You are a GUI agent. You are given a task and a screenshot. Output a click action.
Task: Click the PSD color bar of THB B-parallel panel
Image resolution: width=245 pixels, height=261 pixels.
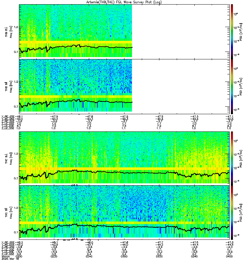(232, 86)
